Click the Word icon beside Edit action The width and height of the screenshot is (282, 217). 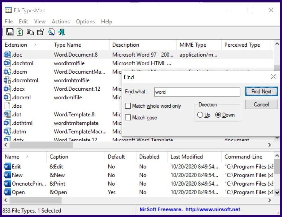(7, 166)
